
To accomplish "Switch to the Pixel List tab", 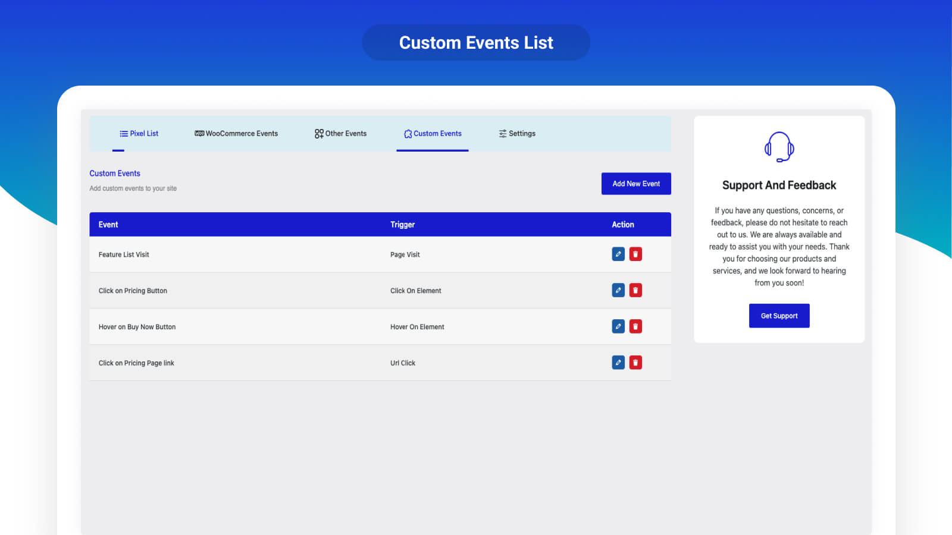I will pos(139,134).
